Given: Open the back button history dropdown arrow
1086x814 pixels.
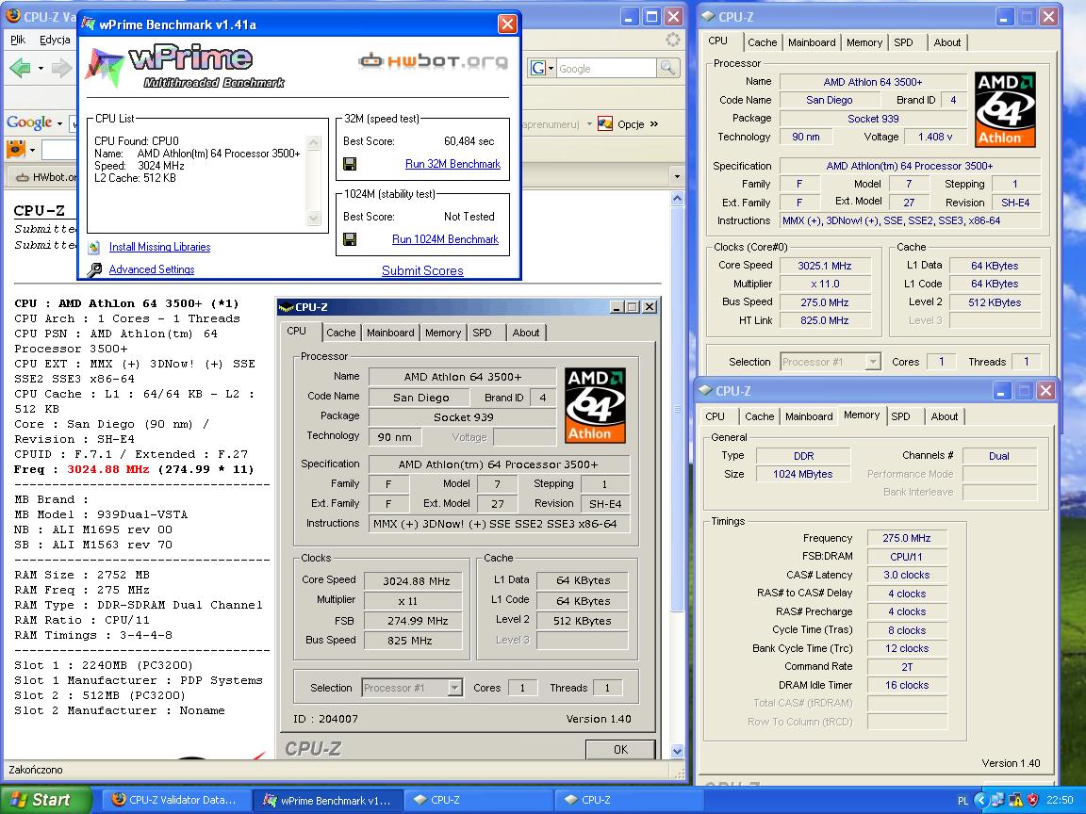Looking at the screenshot, I should click(x=41, y=68).
